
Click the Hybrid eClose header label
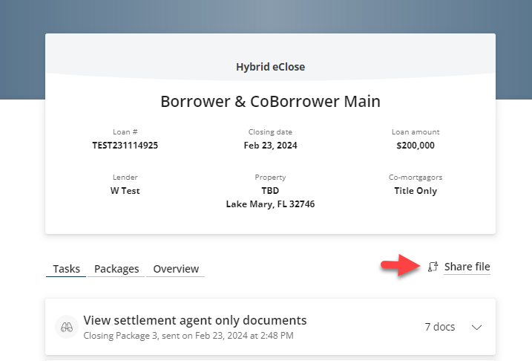coord(270,67)
